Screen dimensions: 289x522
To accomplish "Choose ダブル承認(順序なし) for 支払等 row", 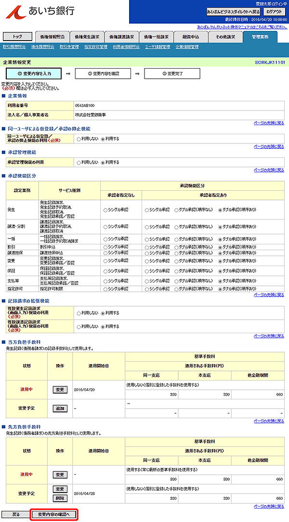I will [176, 281].
